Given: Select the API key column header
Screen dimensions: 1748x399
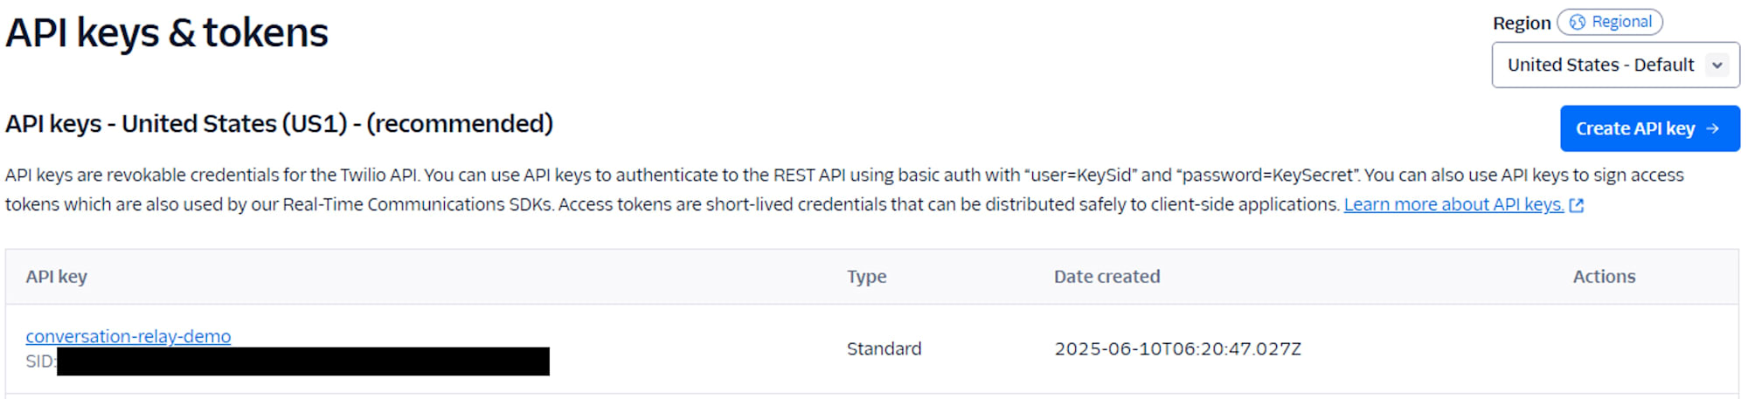Looking at the screenshot, I should click(57, 277).
